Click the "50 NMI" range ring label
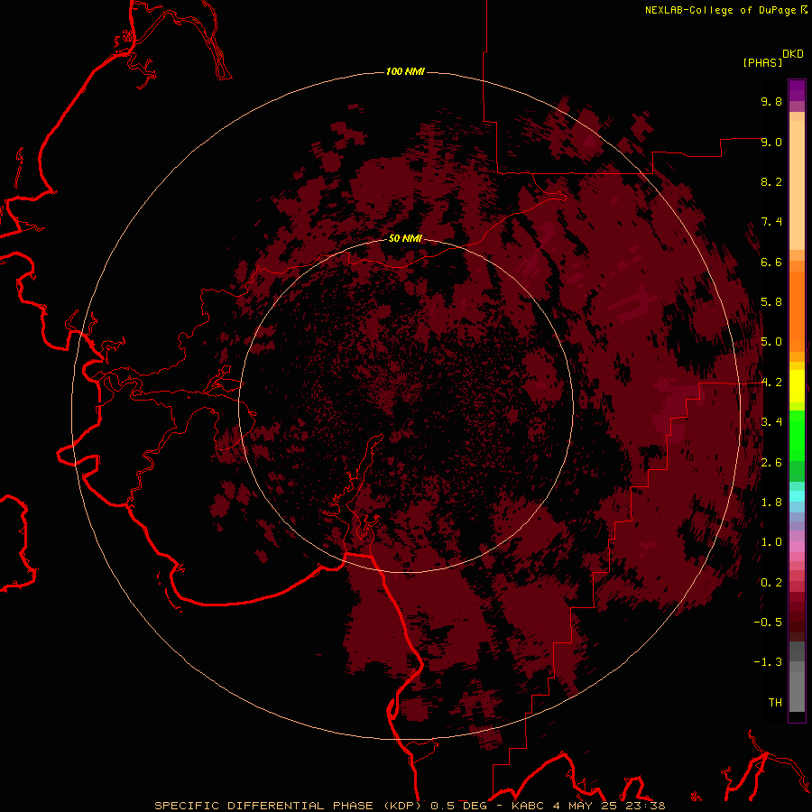The image size is (812, 812). [405, 238]
